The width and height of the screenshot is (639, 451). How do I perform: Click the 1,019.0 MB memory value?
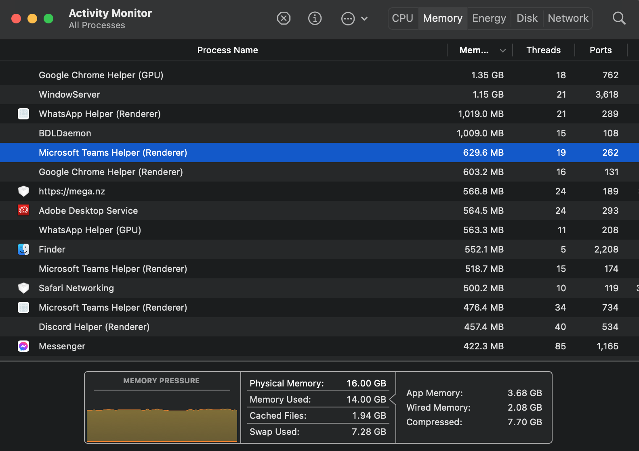click(x=481, y=114)
